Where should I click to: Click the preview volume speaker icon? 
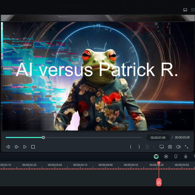(178, 147)
